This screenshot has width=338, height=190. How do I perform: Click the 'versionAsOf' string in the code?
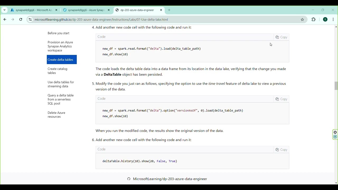click(187, 111)
